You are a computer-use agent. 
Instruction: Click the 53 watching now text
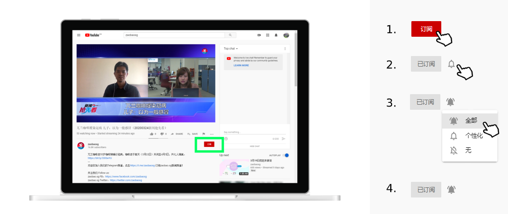click(86, 133)
